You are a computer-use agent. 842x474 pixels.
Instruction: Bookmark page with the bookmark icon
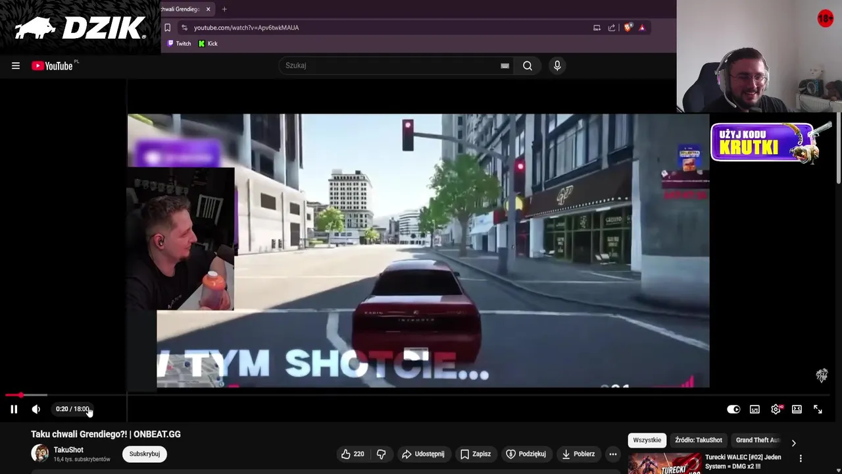click(167, 28)
